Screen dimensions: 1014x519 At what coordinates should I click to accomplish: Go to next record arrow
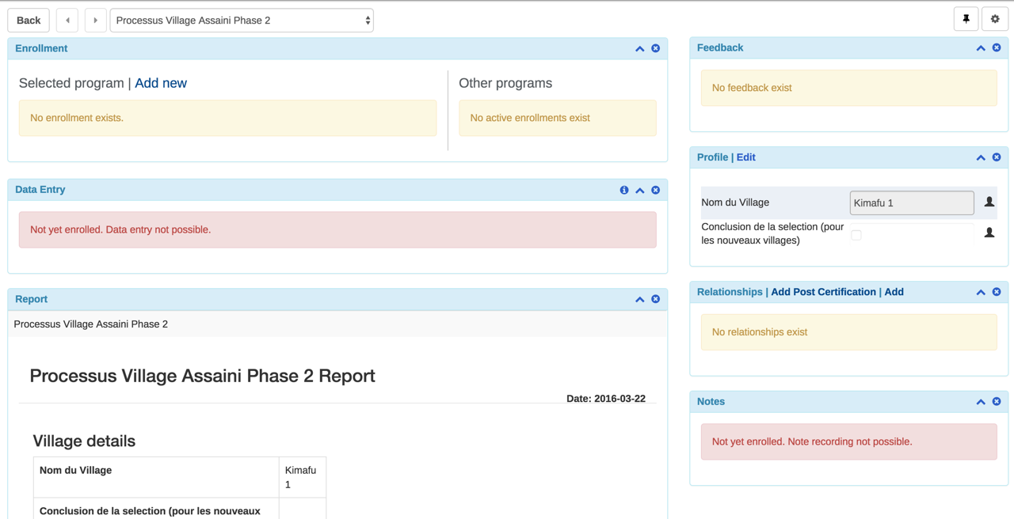pos(95,21)
